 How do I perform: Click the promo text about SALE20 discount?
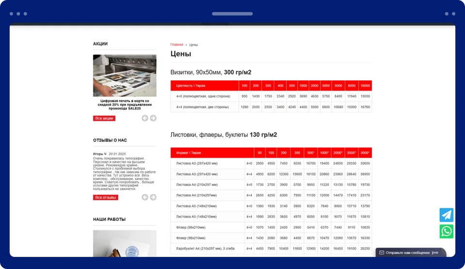click(x=124, y=105)
